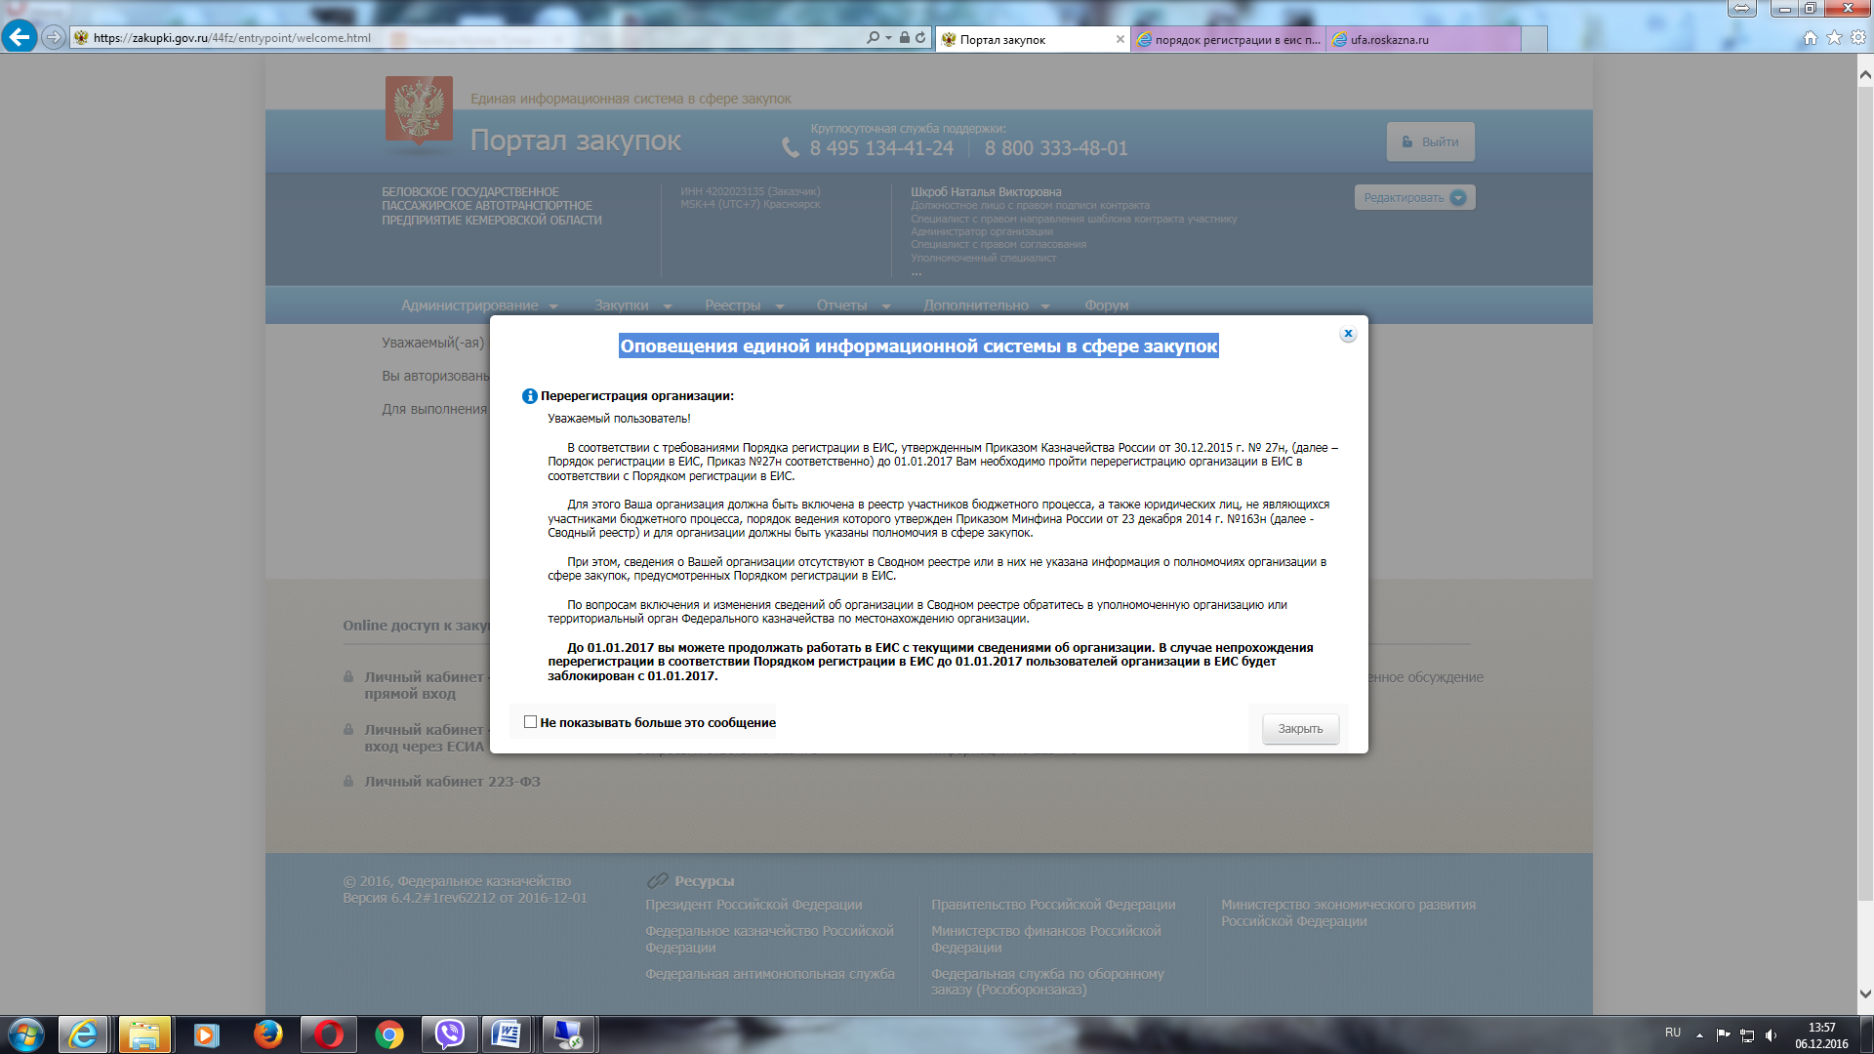Viewport: 1874px width, 1054px height.
Task: Click the Выйти logout button
Action: pos(1430,142)
